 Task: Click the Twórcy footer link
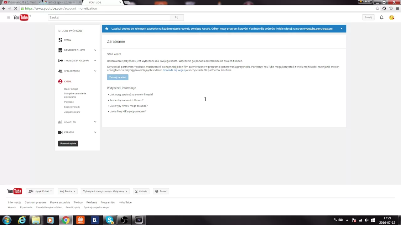(78, 202)
